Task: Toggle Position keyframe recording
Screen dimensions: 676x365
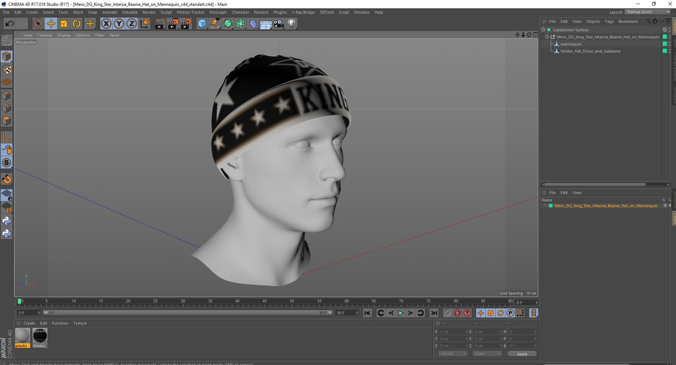Action: coord(481,313)
